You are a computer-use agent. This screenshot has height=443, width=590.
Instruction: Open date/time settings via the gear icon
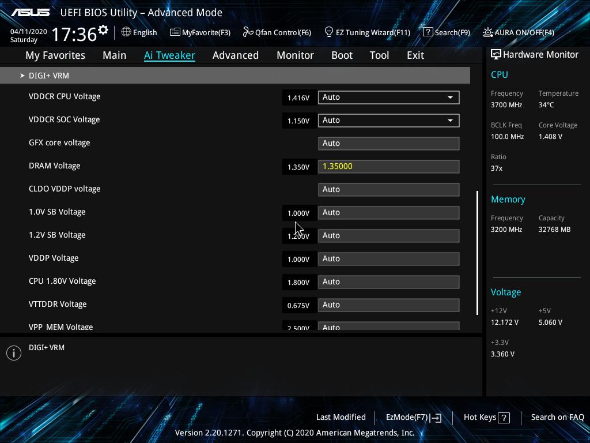tap(103, 30)
